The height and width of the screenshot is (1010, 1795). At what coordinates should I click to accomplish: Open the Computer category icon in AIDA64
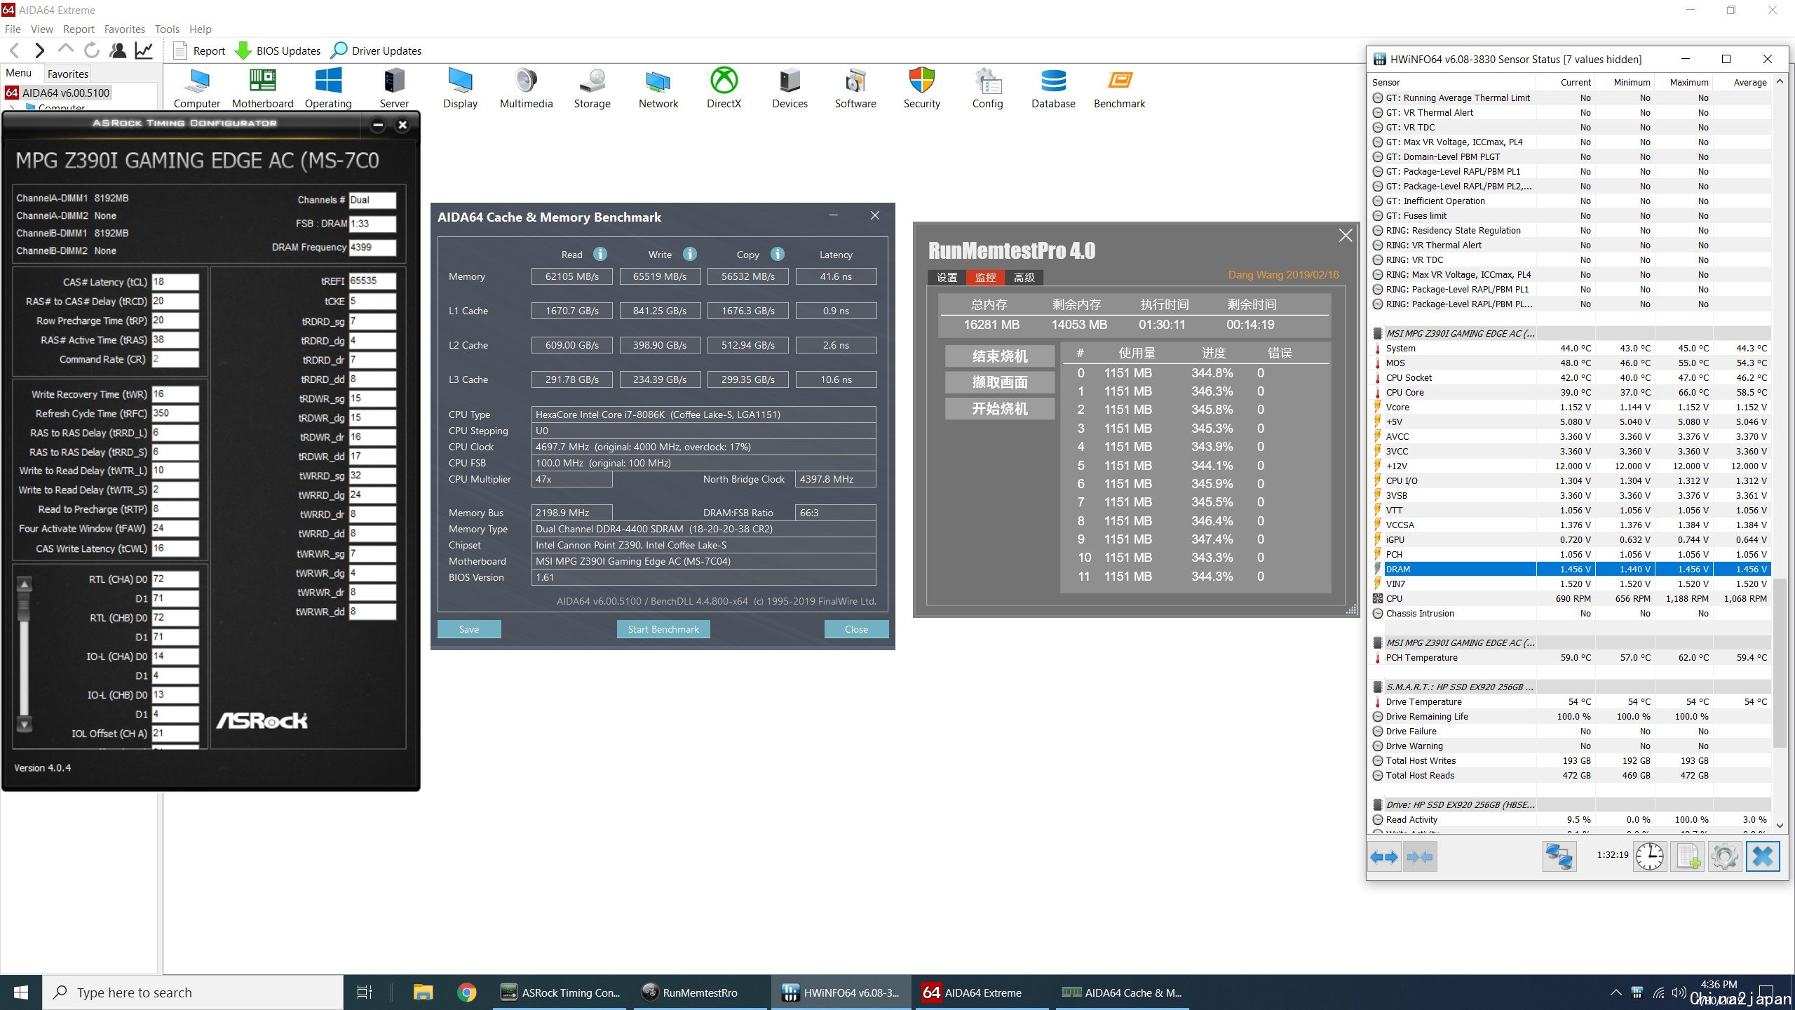click(197, 88)
